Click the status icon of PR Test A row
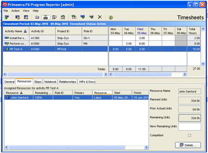Viewport: 208px width, 153px height. (7, 49)
